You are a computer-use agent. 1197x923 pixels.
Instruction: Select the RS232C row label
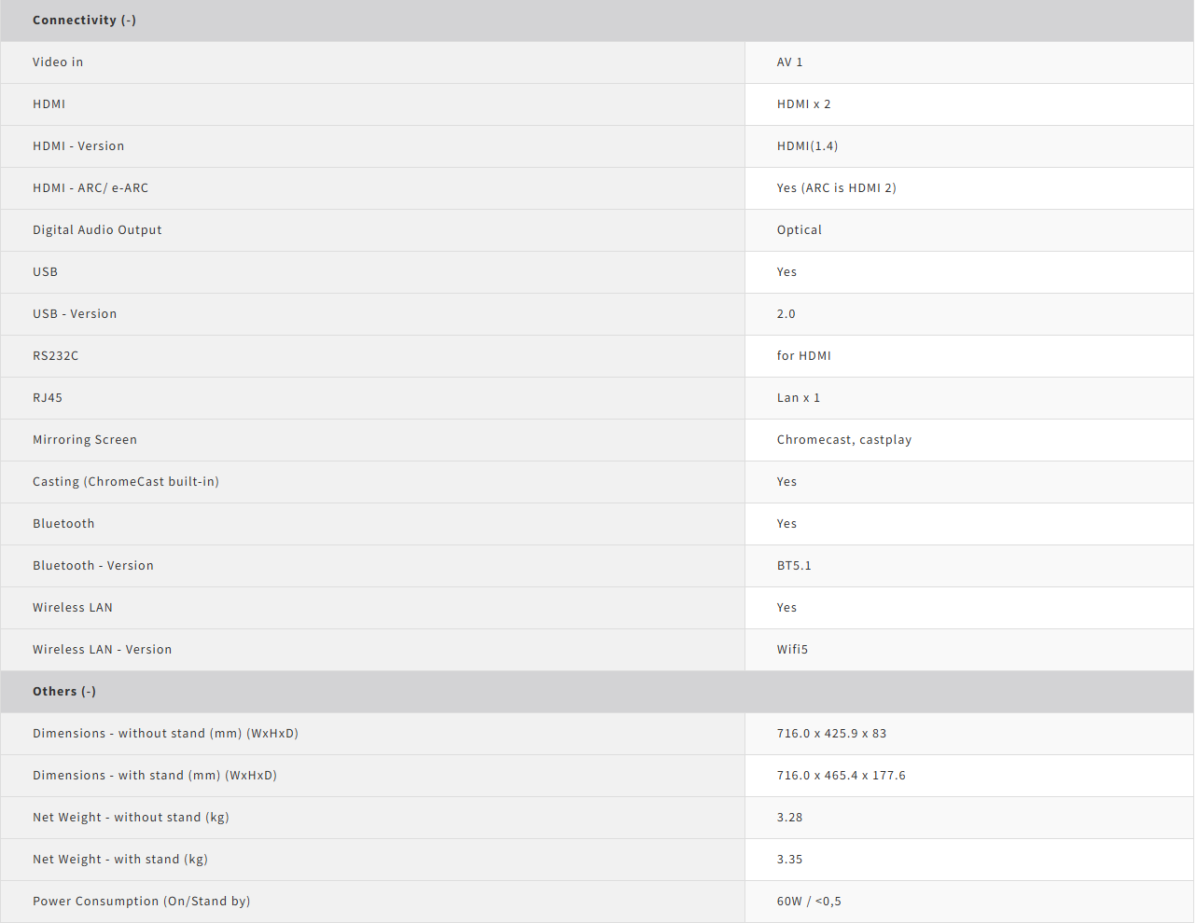[56, 356]
